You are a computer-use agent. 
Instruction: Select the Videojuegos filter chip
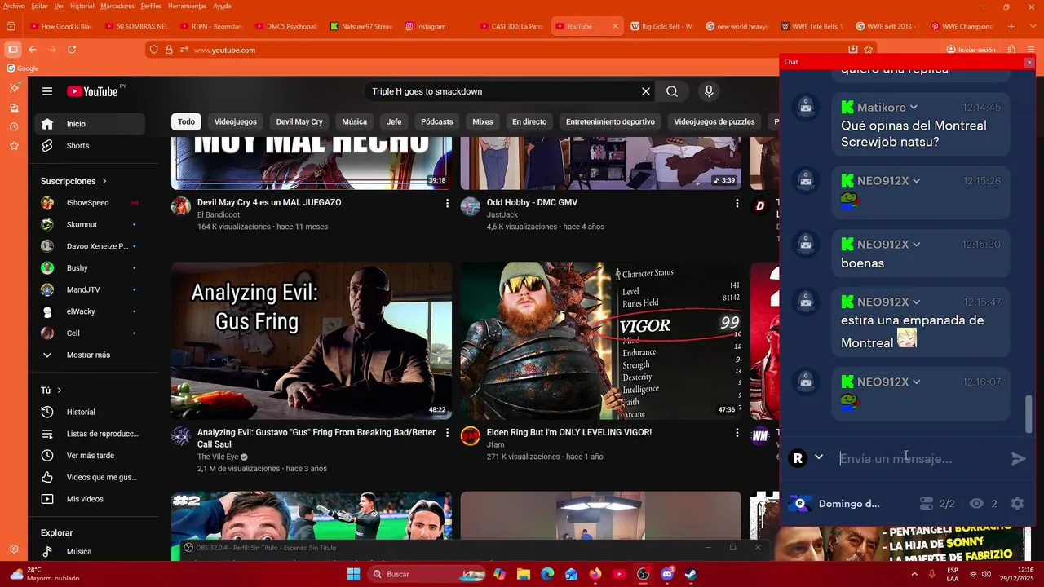tap(236, 121)
